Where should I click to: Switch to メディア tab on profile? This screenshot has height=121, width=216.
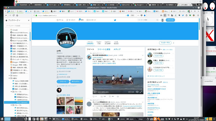click(117, 49)
